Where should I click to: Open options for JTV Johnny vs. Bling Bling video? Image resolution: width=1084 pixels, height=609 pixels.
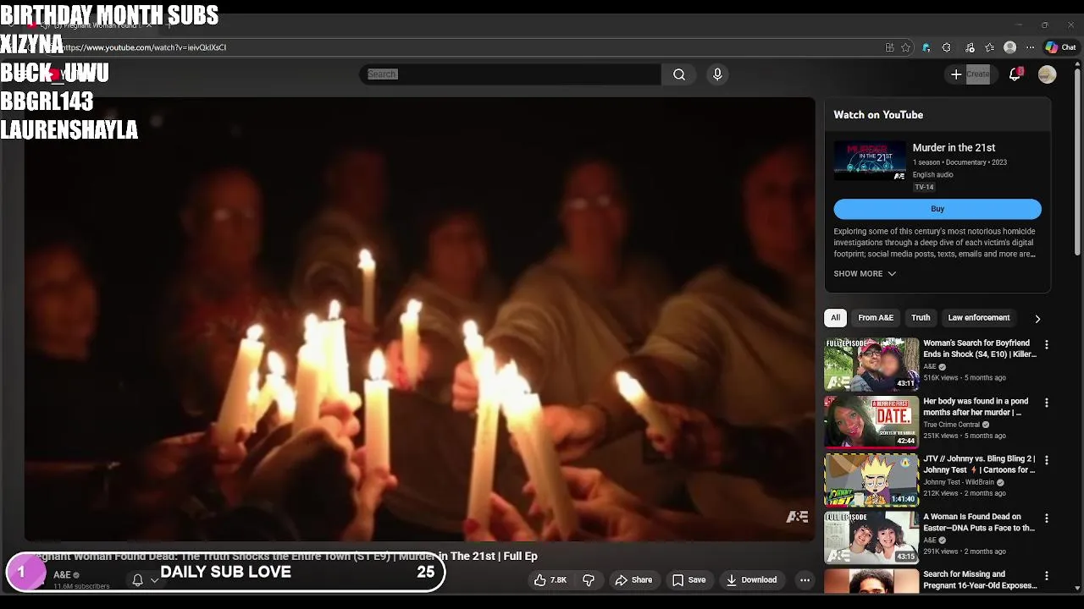[x=1047, y=460]
